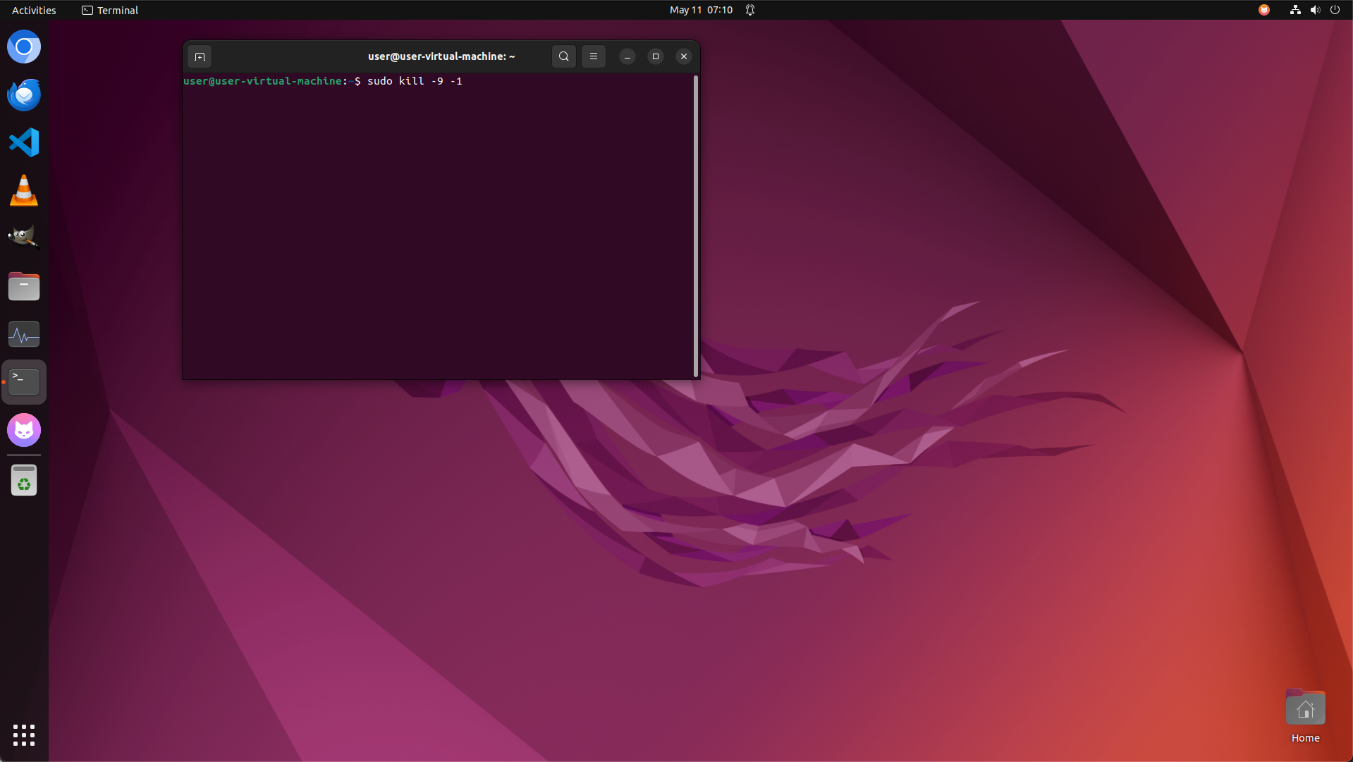
Task: Open VLC media player
Action: (24, 190)
